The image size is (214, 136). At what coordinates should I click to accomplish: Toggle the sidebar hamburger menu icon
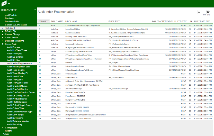(35, 10)
